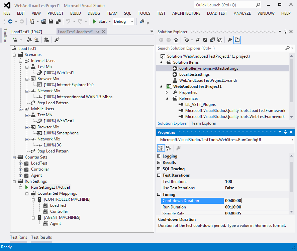Click the Visual Studio logo icon
The image size is (297, 251).
[7, 5]
